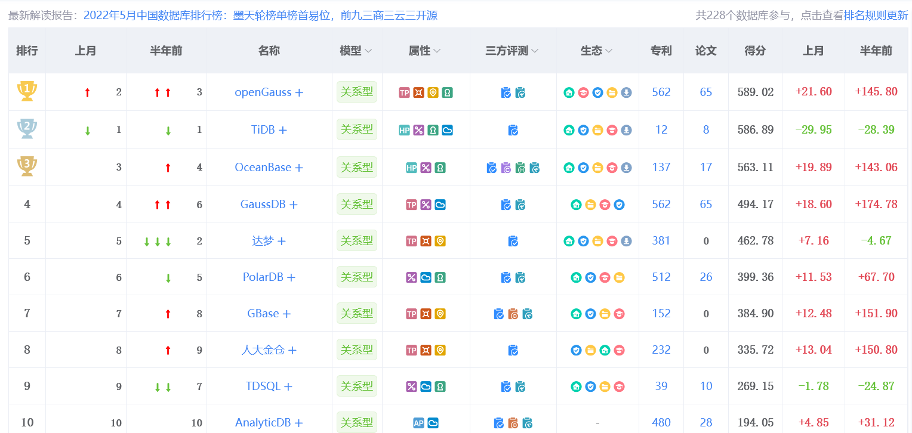The height and width of the screenshot is (433, 912).
Task: Click the 562 patent count link for openGauss
Action: [661, 92]
